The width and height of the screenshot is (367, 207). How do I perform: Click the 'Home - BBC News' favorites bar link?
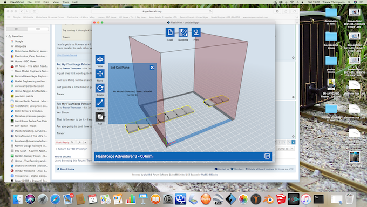tap(107, 17)
